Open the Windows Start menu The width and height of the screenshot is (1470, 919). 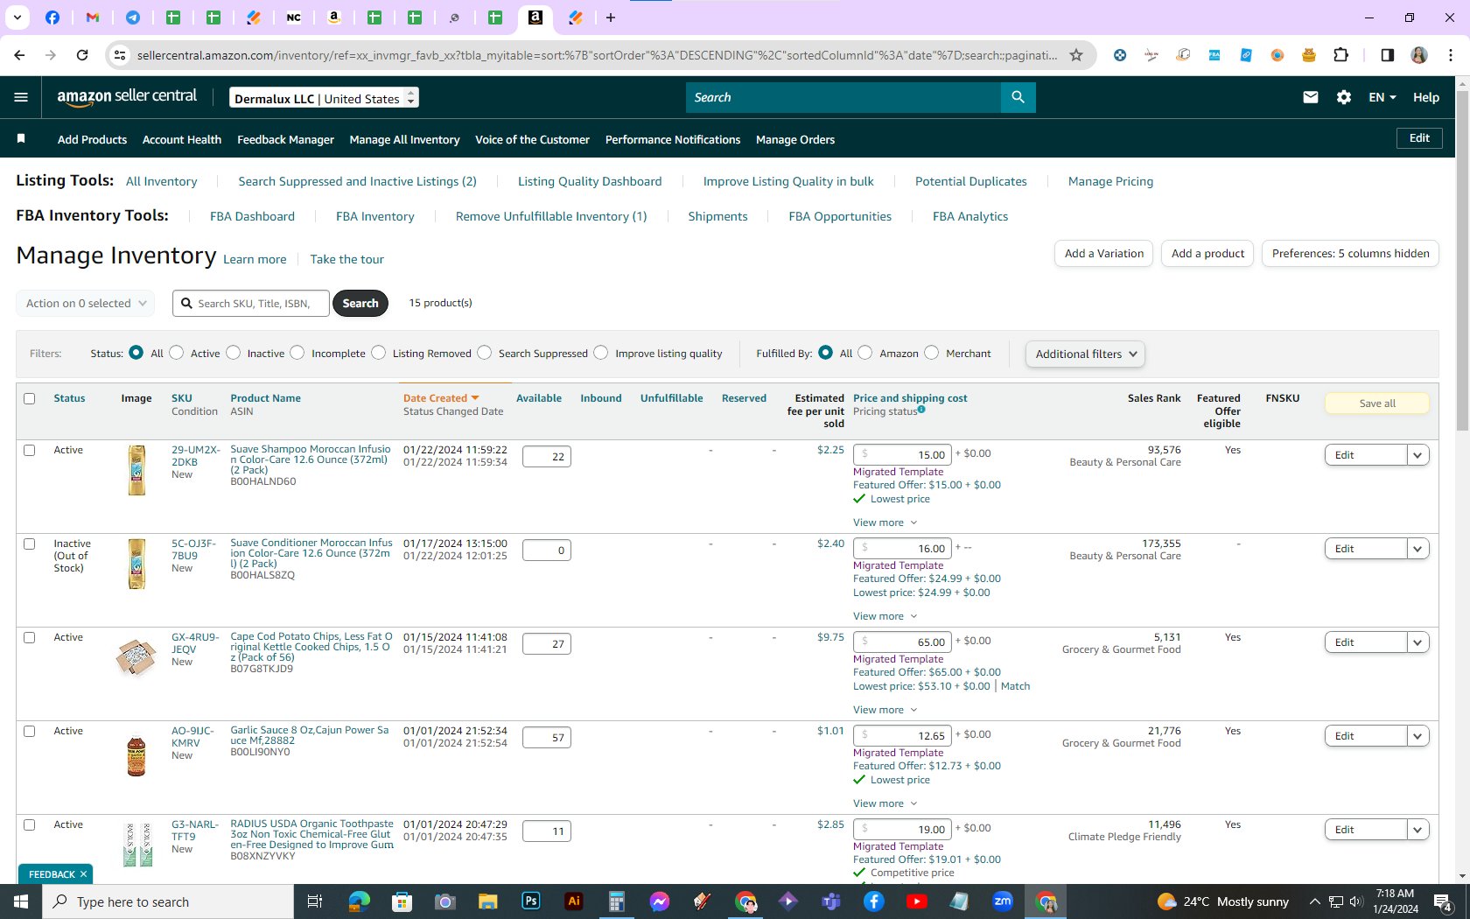tap(21, 901)
